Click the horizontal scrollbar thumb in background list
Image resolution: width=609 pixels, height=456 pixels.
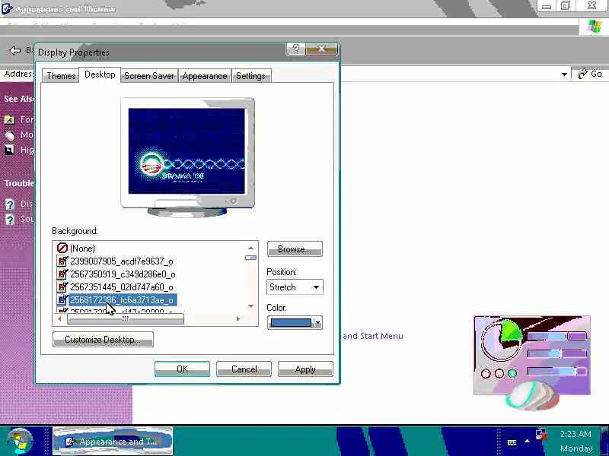click(126, 318)
